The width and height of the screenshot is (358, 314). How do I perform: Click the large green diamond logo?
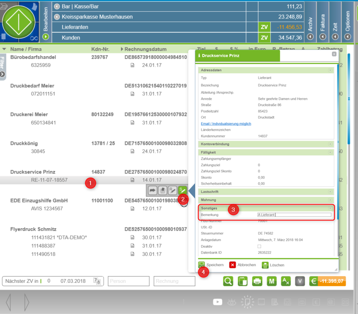[x=19, y=22]
